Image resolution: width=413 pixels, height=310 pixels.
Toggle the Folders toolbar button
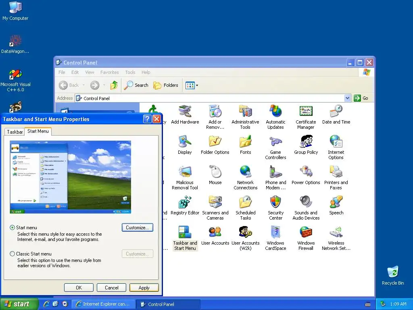(166, 85)
